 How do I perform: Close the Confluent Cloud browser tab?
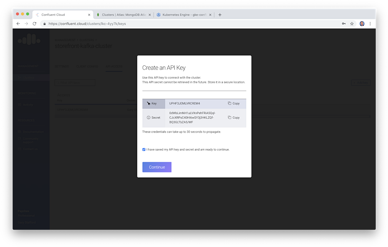click(89, 15)
